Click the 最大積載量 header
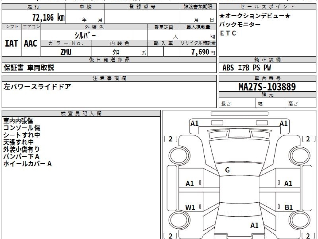Viewport: 318px width, 239px height. (198, 27)
